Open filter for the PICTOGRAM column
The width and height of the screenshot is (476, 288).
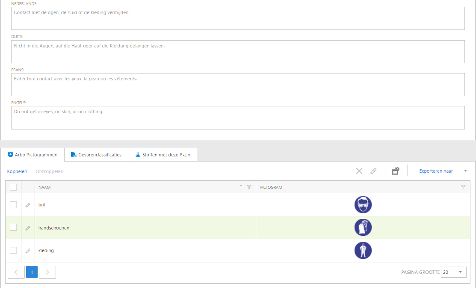(463, 187)
